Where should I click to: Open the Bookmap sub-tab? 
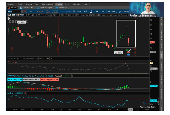click(x=61, y=8)
